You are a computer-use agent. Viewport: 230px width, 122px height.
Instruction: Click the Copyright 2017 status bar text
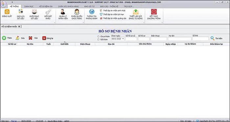click(x=214, y=121)
